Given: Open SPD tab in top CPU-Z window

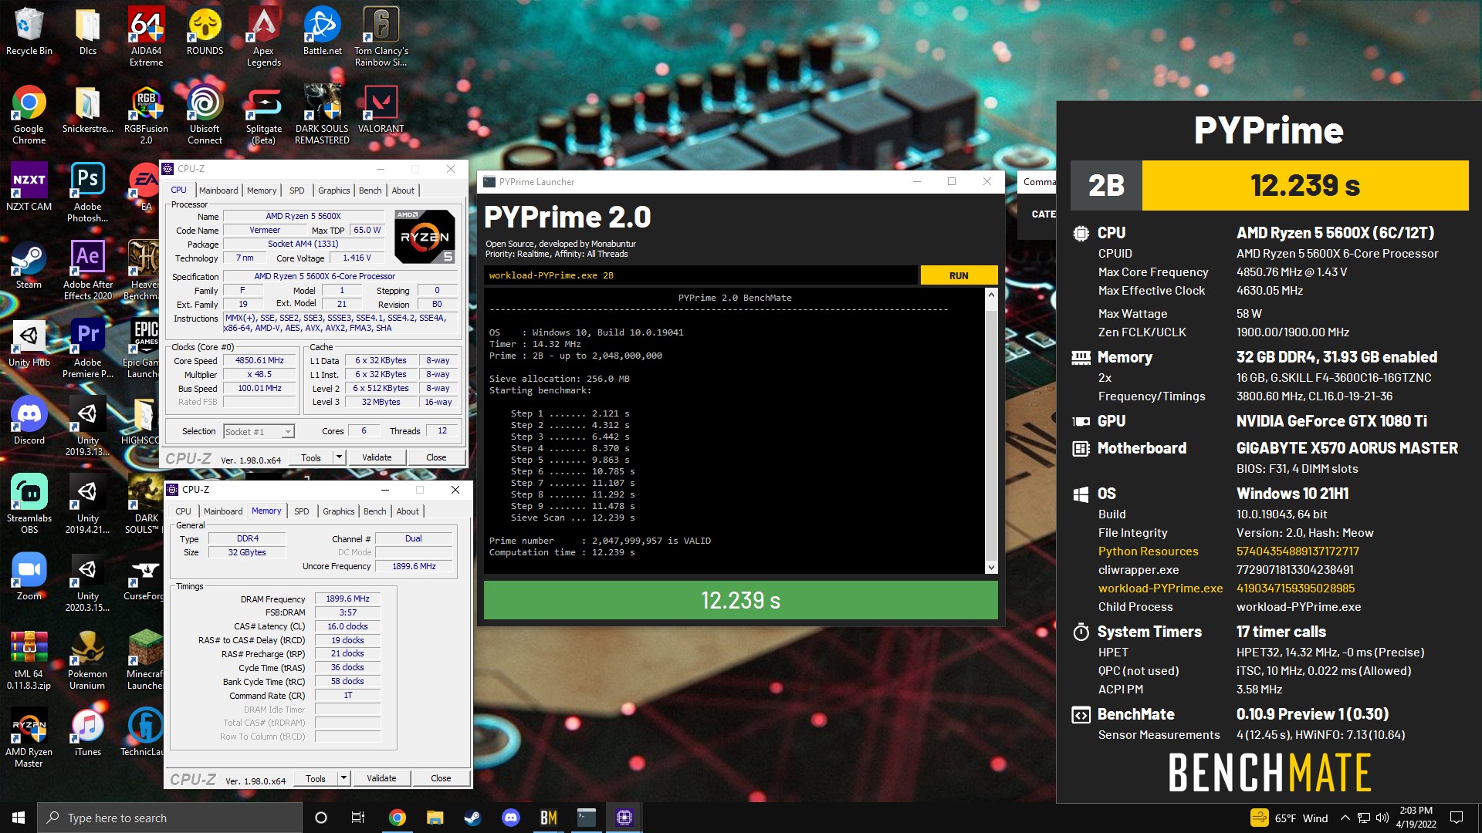Looking at the screenshot, I should click(297, 191).
